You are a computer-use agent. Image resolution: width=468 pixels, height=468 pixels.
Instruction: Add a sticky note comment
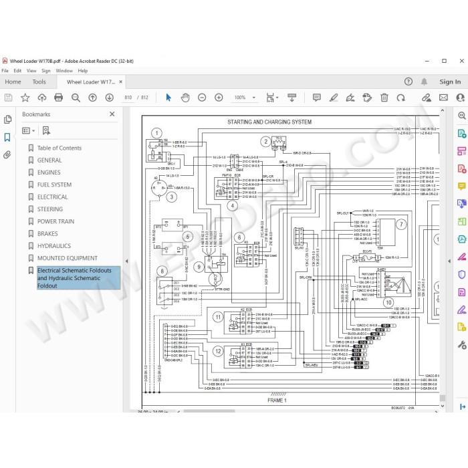(x=317, y=98)
